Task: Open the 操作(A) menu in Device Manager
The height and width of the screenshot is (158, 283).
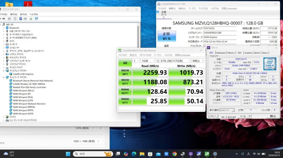Action: [x=14, y=14]
